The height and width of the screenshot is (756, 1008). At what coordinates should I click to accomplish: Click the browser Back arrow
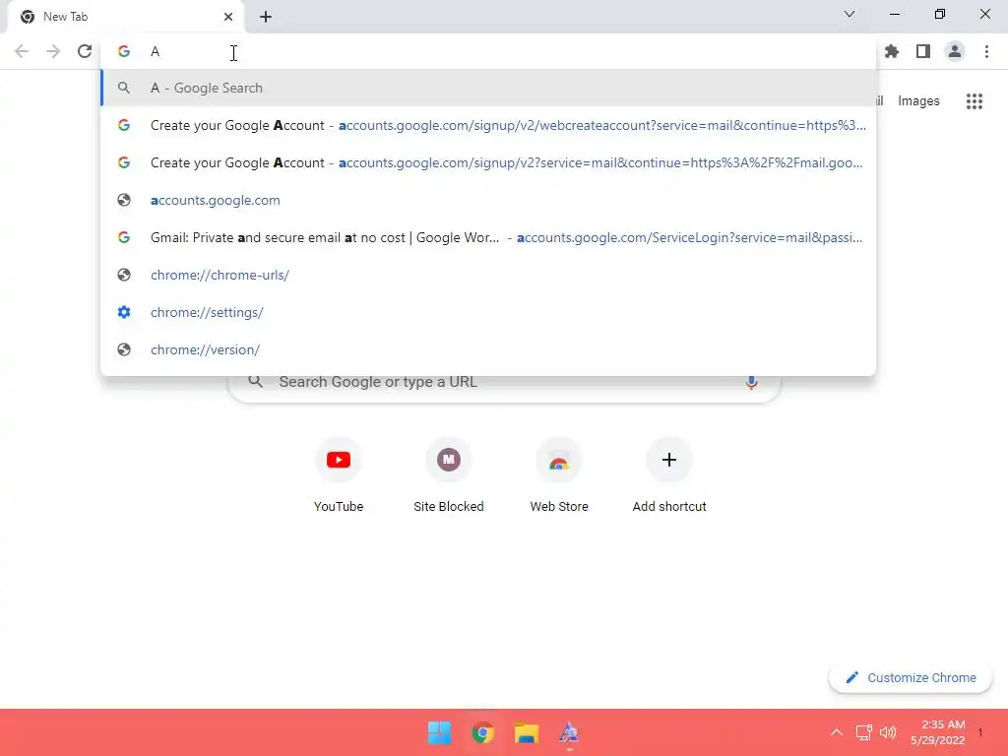pyautogui.click(x=22, y=51)
